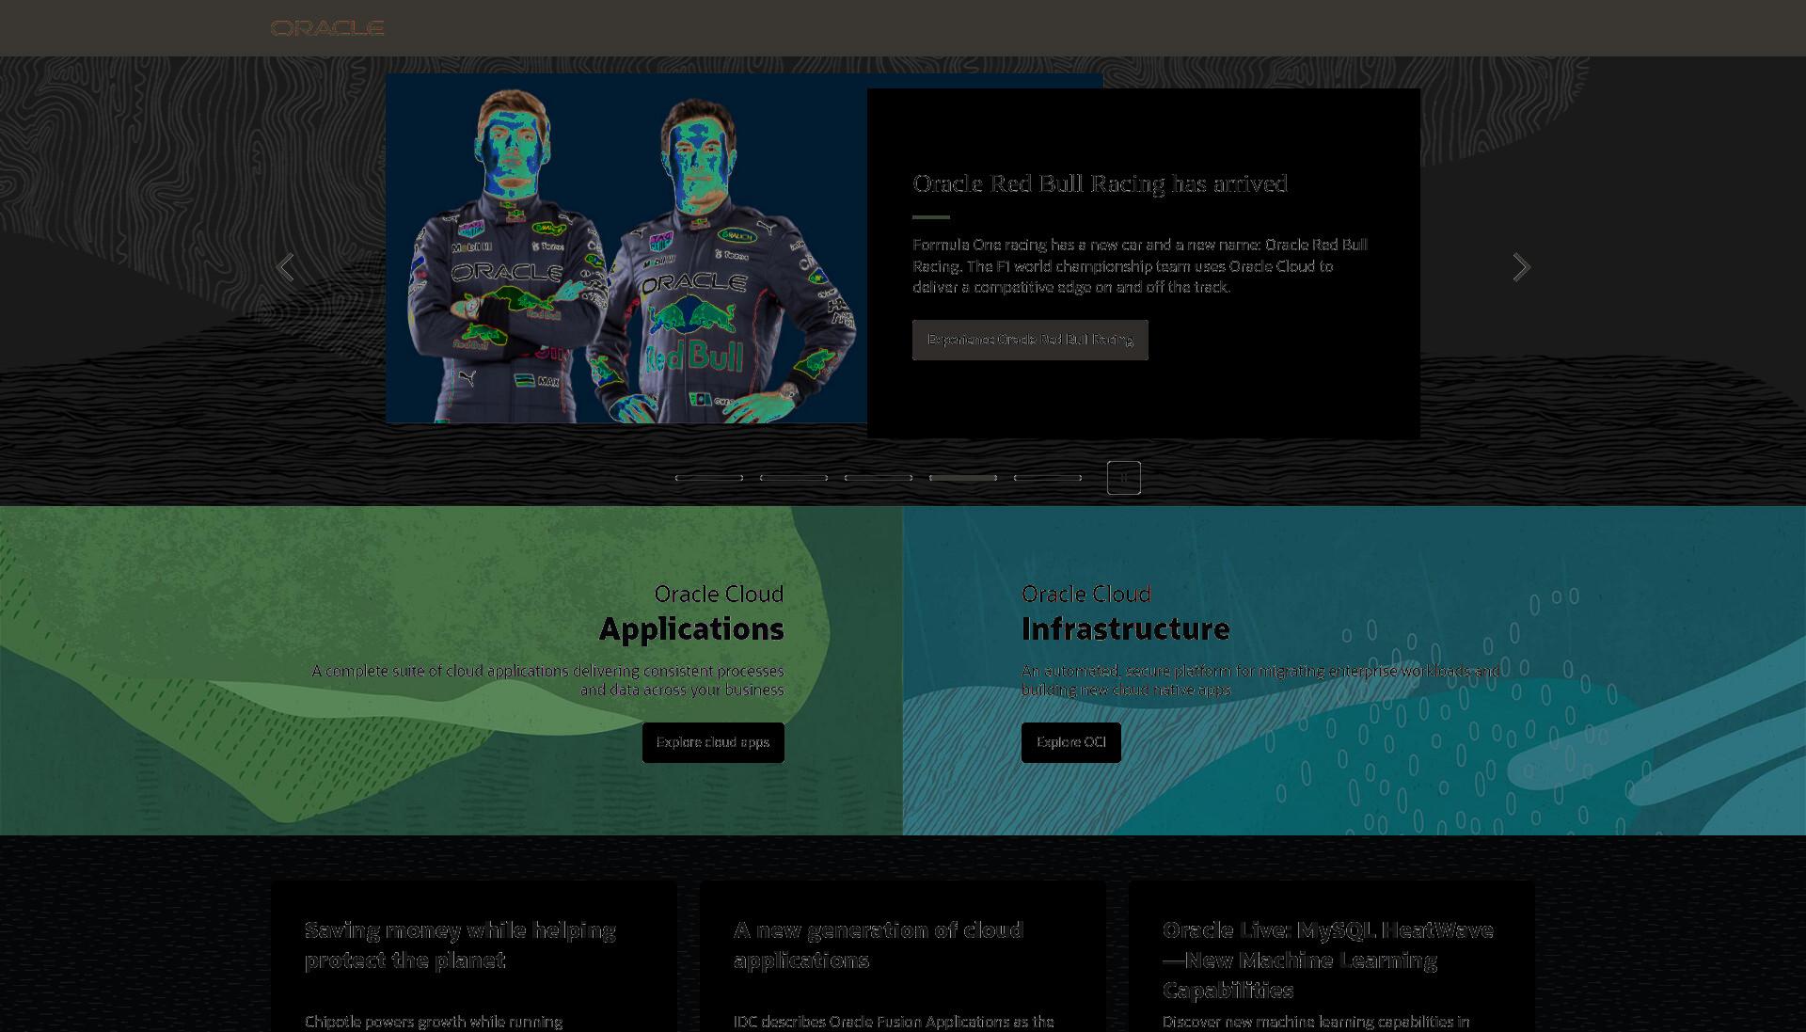Screen dimensions: 1806x1032
Task: Click 'Chipotle powers growth while running' text
Action: click(x=434, y=1022)
